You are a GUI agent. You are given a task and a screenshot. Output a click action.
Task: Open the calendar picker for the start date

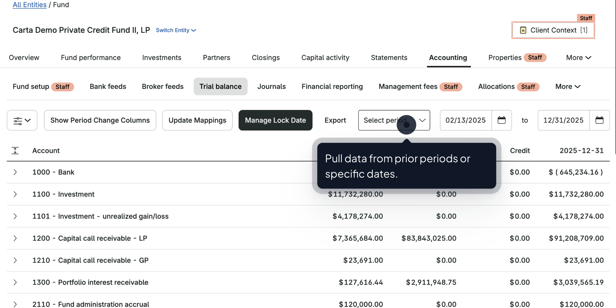pyautogui.click(x=501, y=120)
